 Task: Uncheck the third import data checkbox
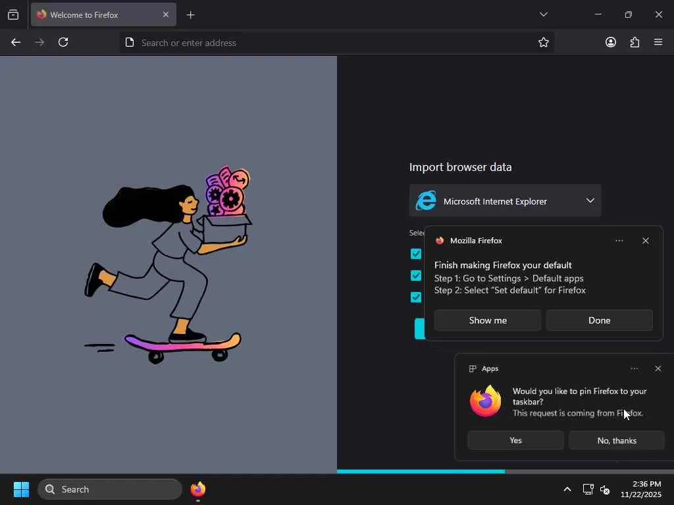[x=416, y=297]
